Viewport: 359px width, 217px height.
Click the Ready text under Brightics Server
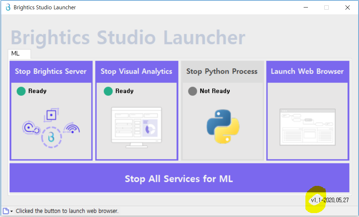coord(37,91)
